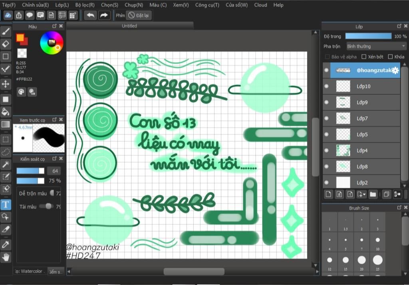The image size is (409, 285).
Task: Click the Redo arrow
Action: click(x=104, y=15)
